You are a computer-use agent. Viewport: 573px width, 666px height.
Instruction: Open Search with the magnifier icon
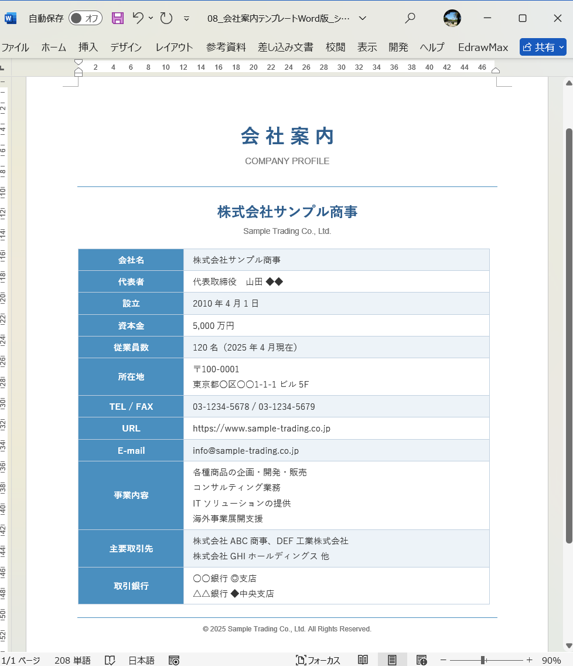click(410, 18)
